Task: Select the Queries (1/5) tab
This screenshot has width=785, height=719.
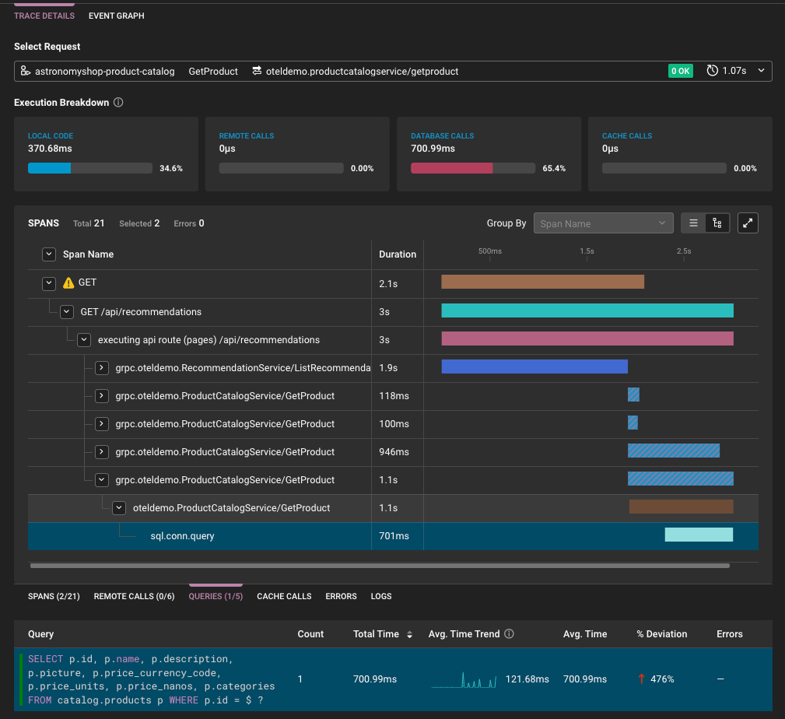Action: (216, 596)
